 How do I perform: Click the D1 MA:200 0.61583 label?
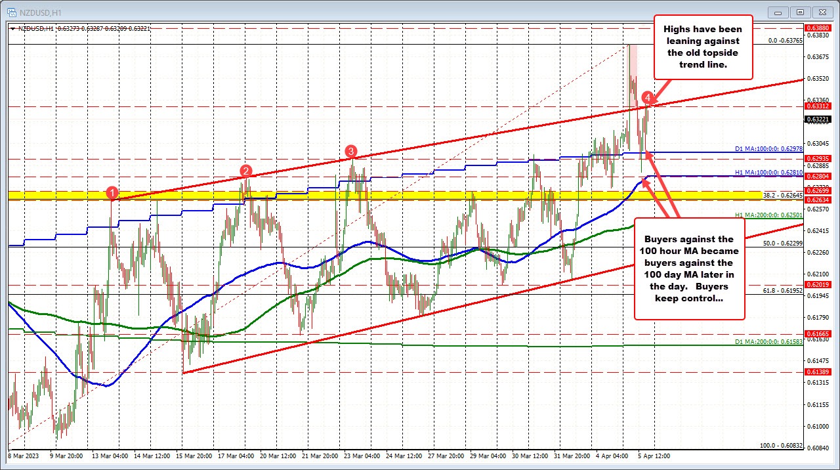coord(768,343)
